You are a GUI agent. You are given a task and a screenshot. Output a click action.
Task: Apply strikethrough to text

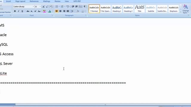click(28, 11)
